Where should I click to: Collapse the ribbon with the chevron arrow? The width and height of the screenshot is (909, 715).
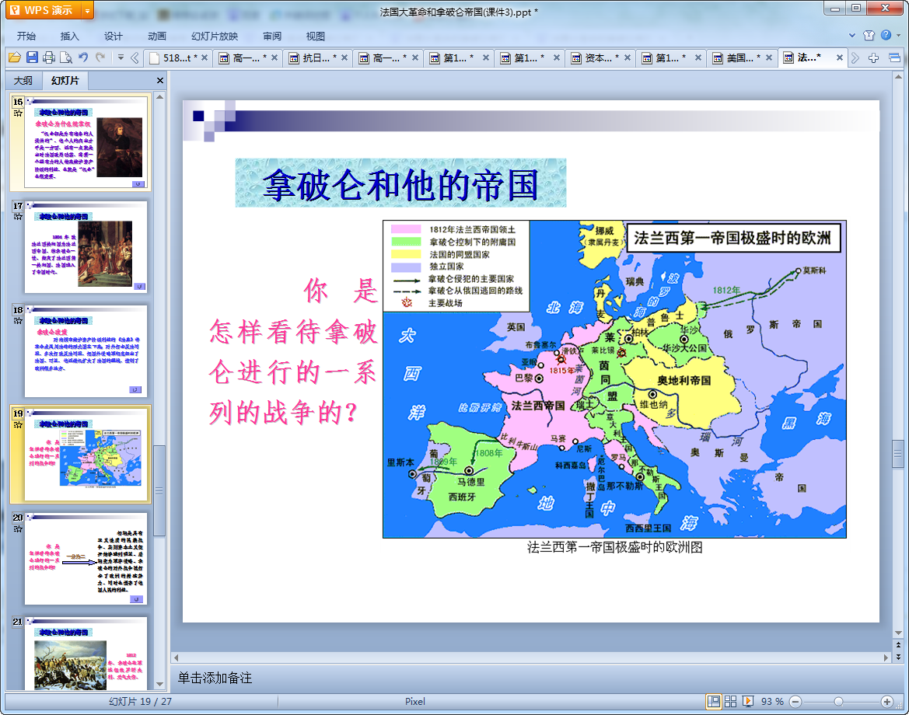click(x=852, y=36)
